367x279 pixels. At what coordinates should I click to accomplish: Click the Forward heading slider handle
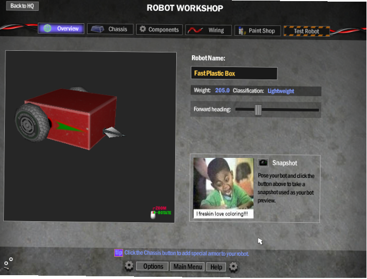[x=258, y=110]
